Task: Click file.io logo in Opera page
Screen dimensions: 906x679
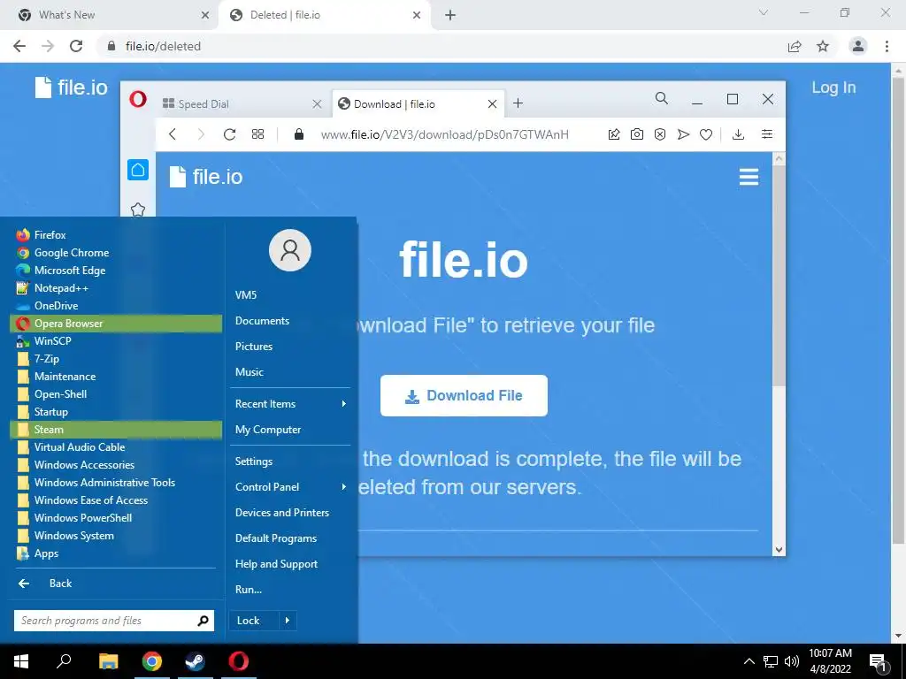Action: click(205, 177)
